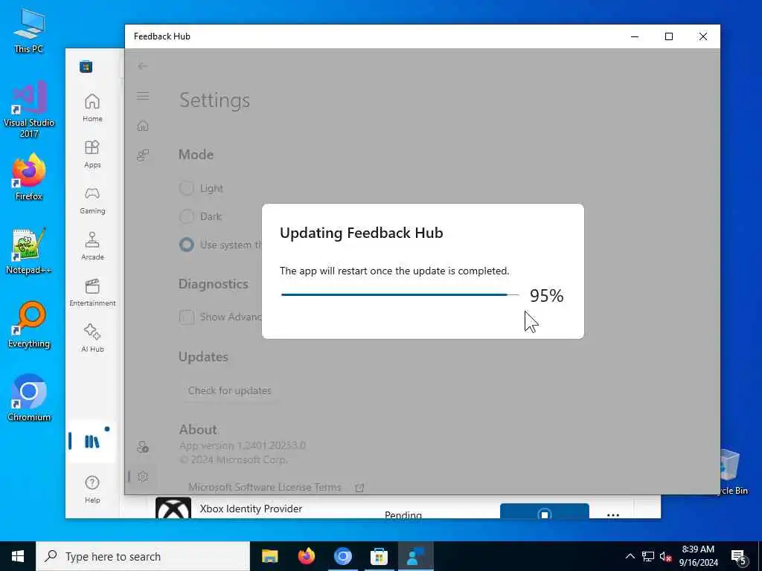The height and width of the screenshot is (571, 762).
Task: Switch to Feedback Hub on taskbar
Action: coord(415,556)
